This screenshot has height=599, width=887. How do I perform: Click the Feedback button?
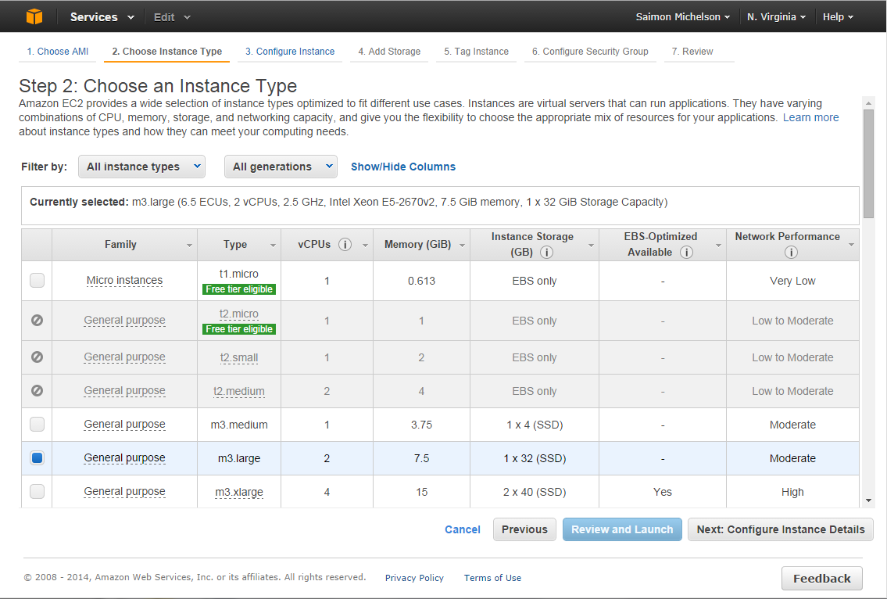[822, 578]
